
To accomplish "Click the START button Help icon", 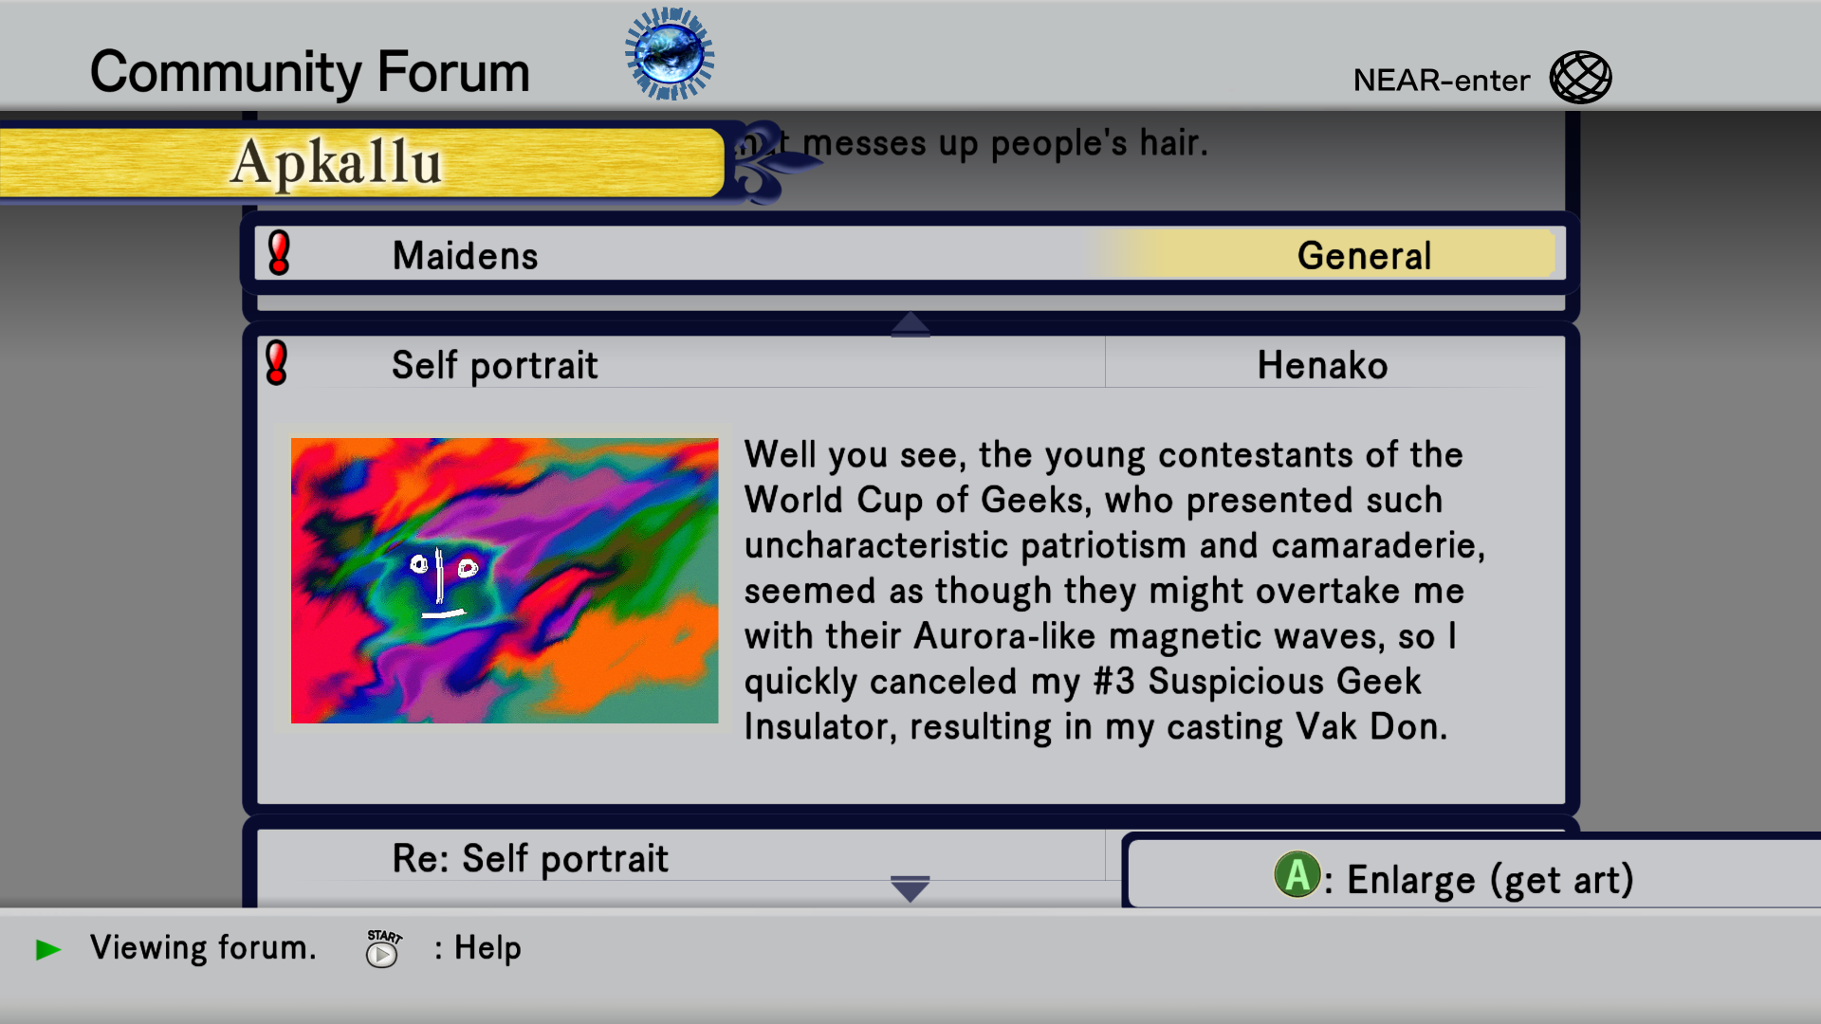I will coord(382,948).
